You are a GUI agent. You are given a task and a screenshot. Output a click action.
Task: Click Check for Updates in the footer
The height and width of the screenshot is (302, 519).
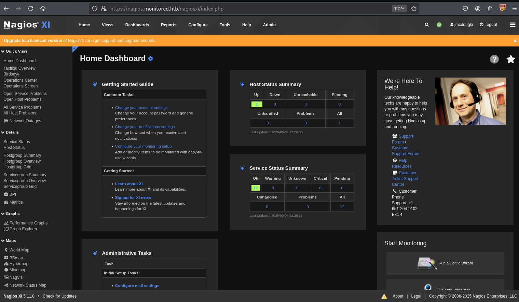(59, 296)
